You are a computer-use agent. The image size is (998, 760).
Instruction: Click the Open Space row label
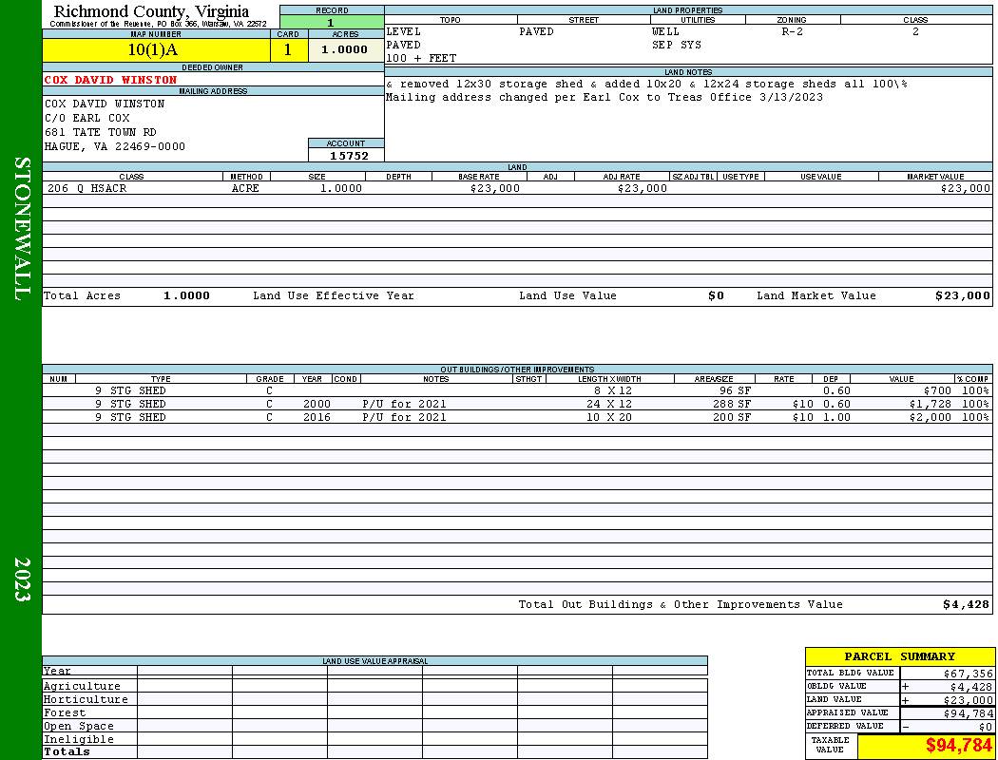pyautogui.click(x=78, y=727)
